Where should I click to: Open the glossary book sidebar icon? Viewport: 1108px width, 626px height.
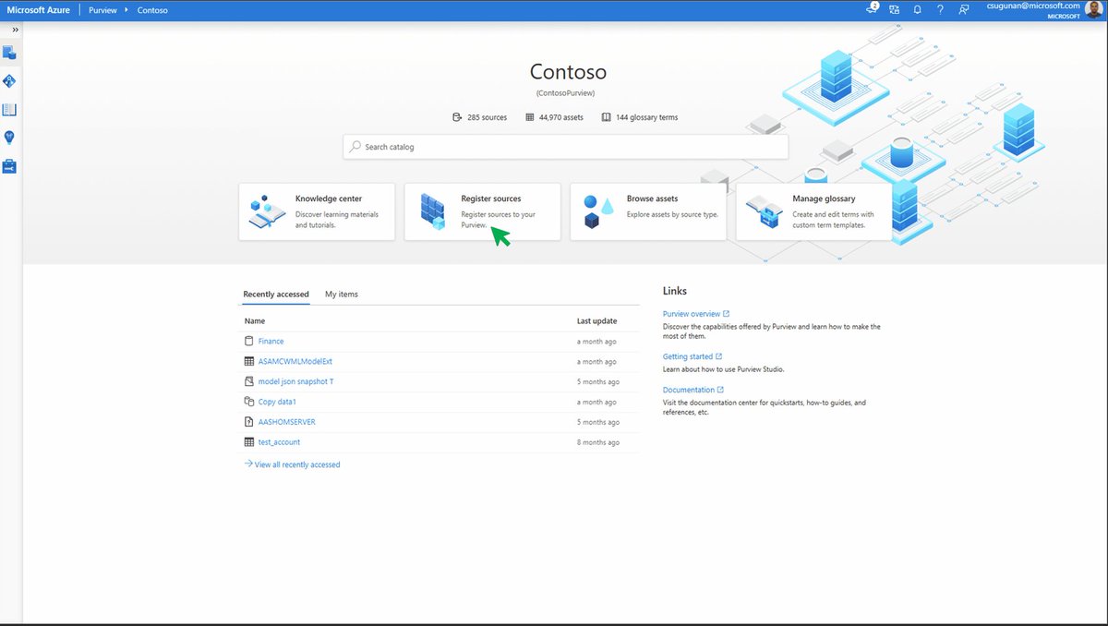tap(9, 110)
